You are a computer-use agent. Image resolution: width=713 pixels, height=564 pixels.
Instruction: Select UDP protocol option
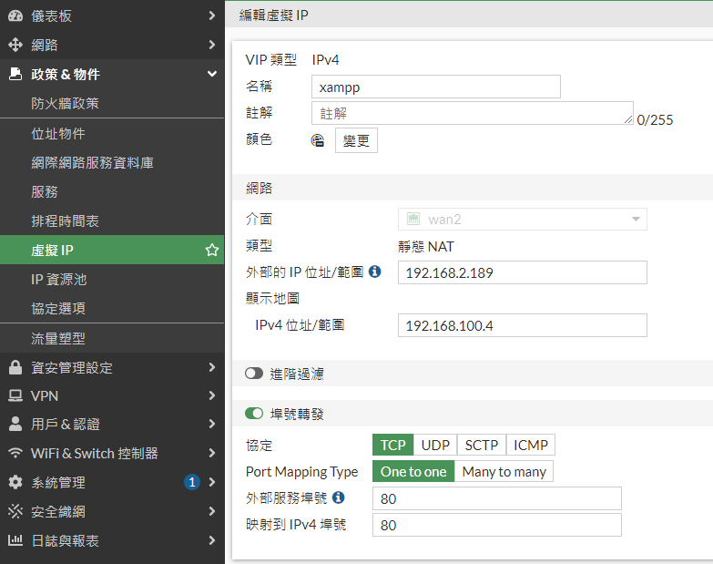tap(435, 446)
